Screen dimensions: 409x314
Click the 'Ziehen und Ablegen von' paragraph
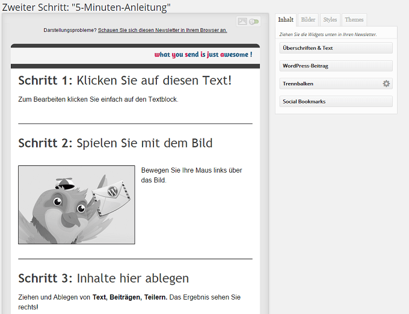[129, 302]
